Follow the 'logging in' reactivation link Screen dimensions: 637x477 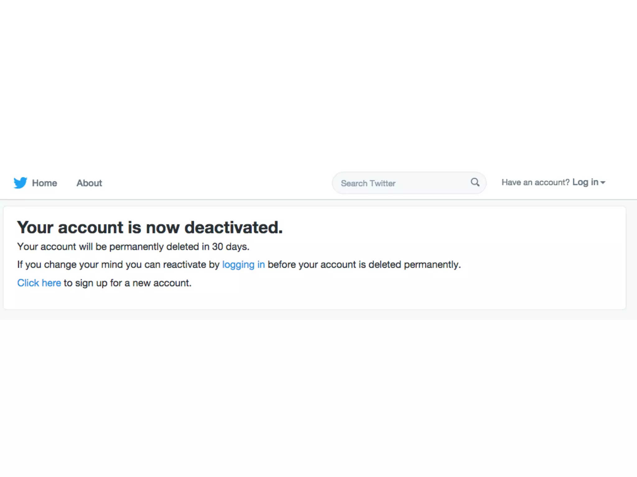pyautogui.click(x=243, y=265)
